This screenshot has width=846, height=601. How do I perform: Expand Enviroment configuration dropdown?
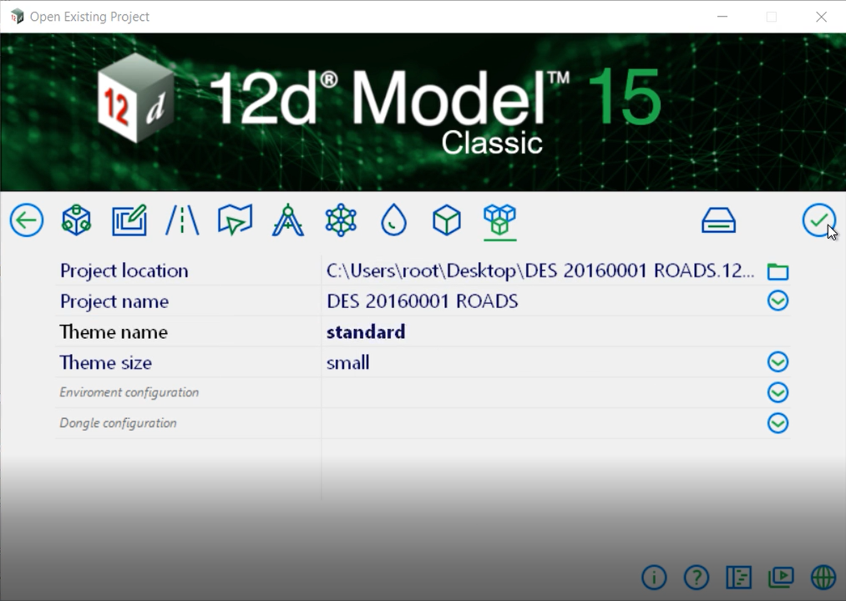tap(778, 393)
